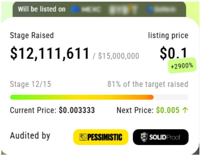Screen dimensions: 203x157
Task: Click the $12,111,611 raised amount
Action: coord(50,54)
